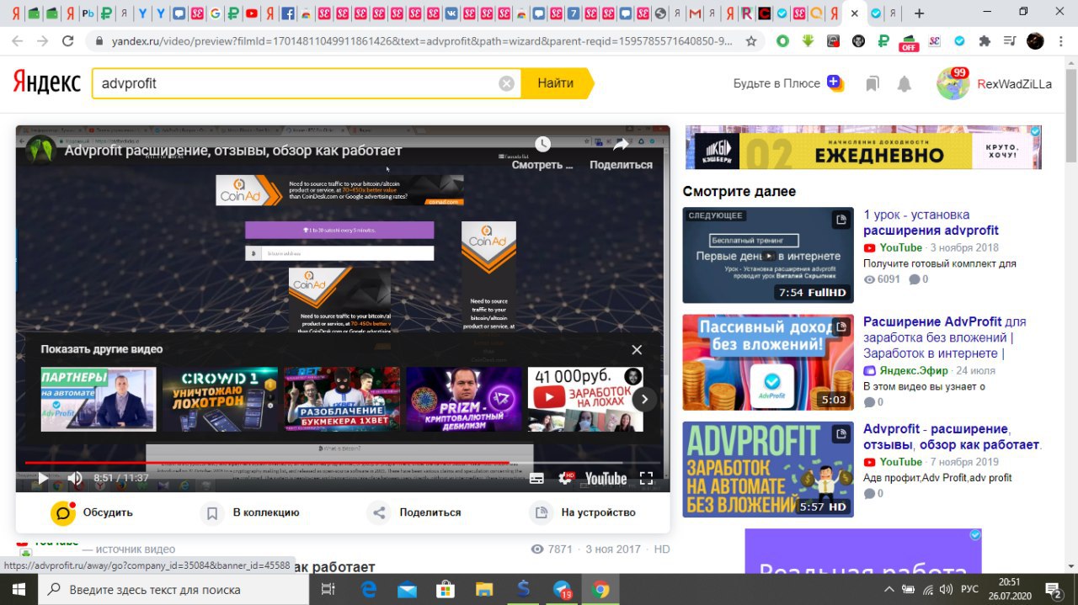Screen dimensions: 1078x605
Task: Click the Найти search button
Action: click(556, 83)
